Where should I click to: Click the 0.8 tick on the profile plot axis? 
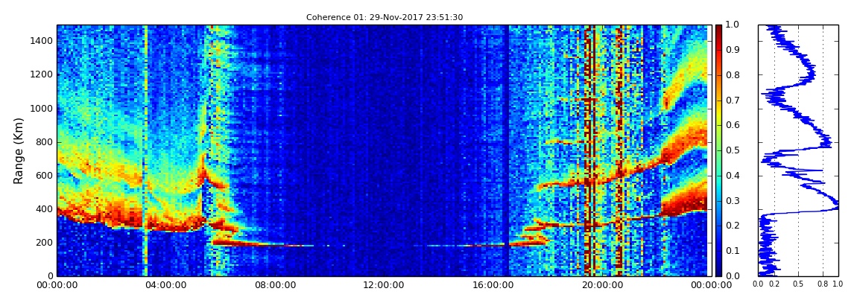pyautogui.click(x=823, y=284)
